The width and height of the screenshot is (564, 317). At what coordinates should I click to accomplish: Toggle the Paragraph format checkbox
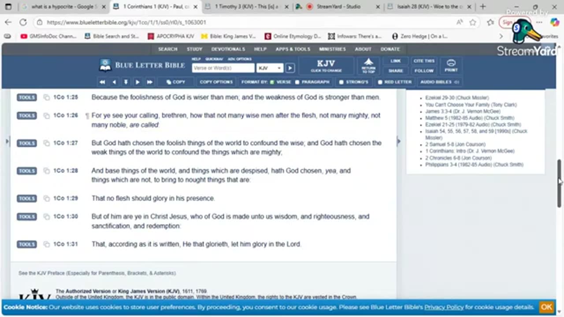pyautogui.click(x=297, y=82)
